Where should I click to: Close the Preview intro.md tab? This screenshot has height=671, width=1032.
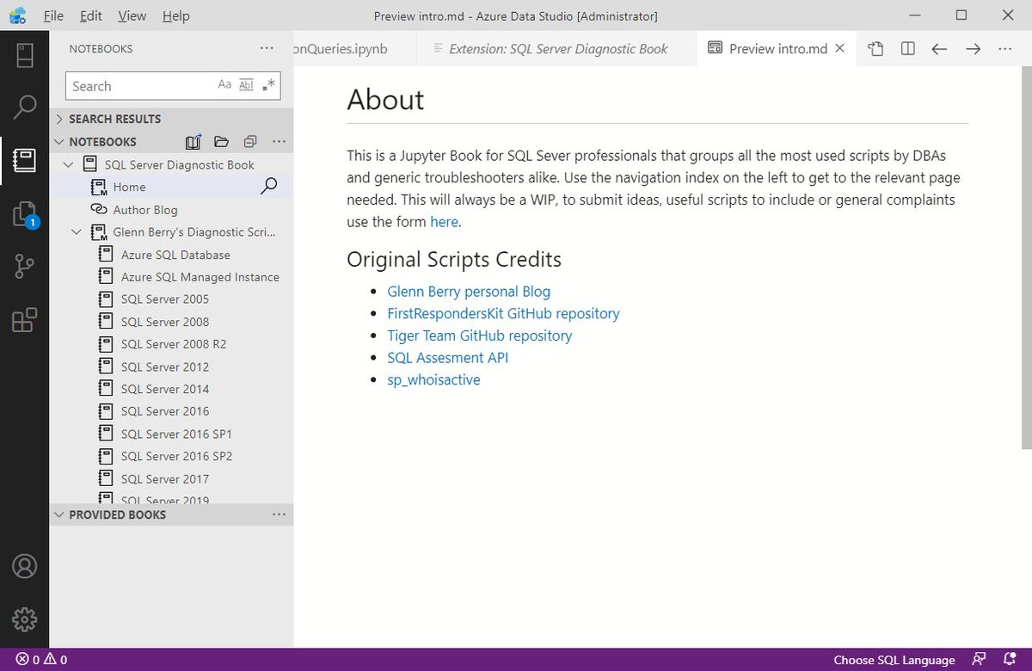840,49
